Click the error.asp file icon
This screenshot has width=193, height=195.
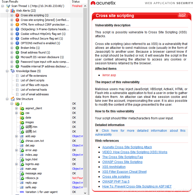pos(22,150)
